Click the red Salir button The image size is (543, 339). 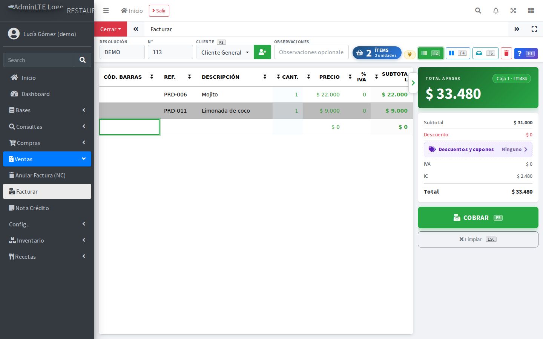tap(159, 11)
